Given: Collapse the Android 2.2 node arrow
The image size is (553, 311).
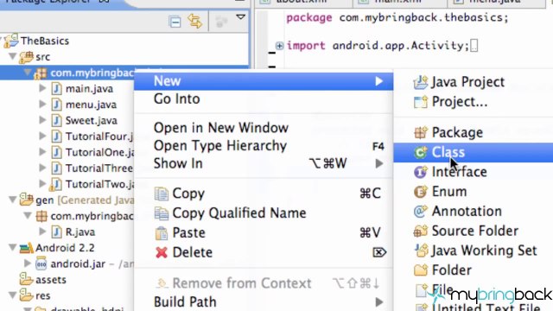Looking at the screenshot, I should point(13,247).
